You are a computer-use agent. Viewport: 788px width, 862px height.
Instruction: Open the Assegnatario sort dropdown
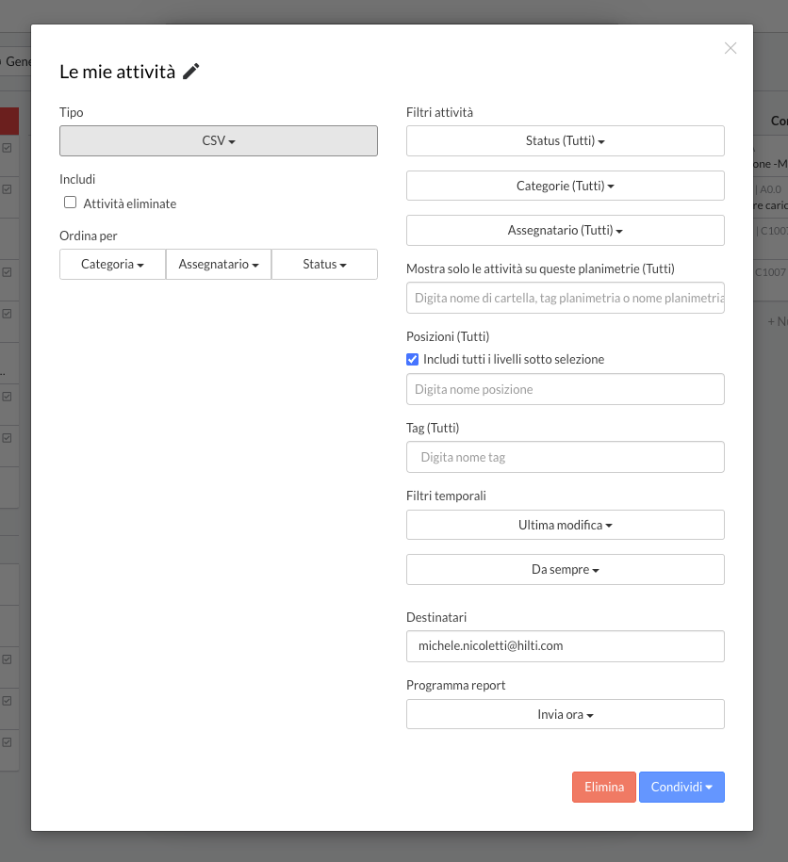[219, 265]
